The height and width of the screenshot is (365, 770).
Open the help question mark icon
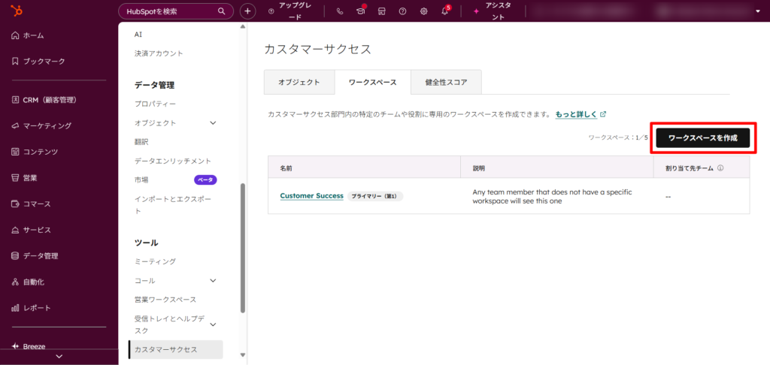pos(403,11)
